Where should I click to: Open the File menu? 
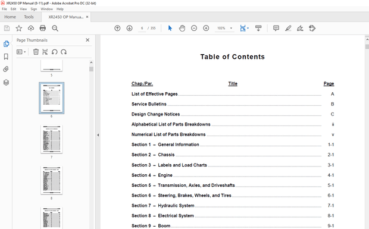[x=4, y=9]
